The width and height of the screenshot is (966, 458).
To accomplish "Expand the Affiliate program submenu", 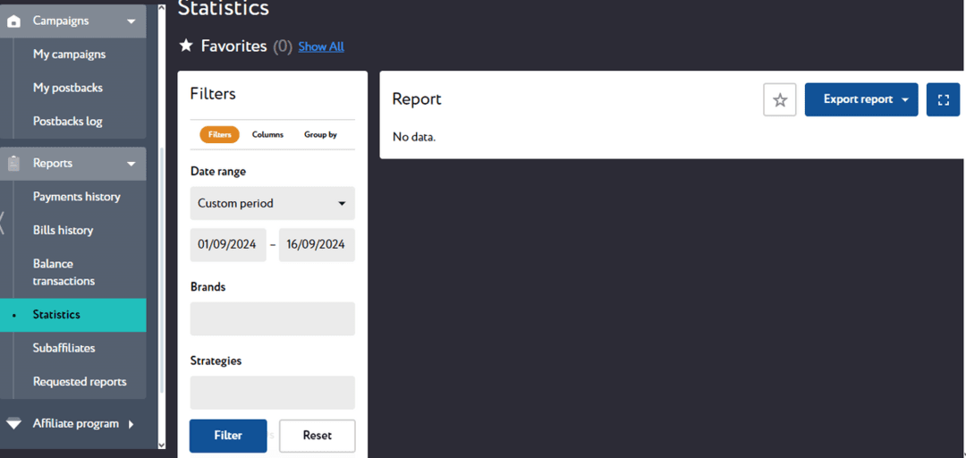I will point(131,424).
